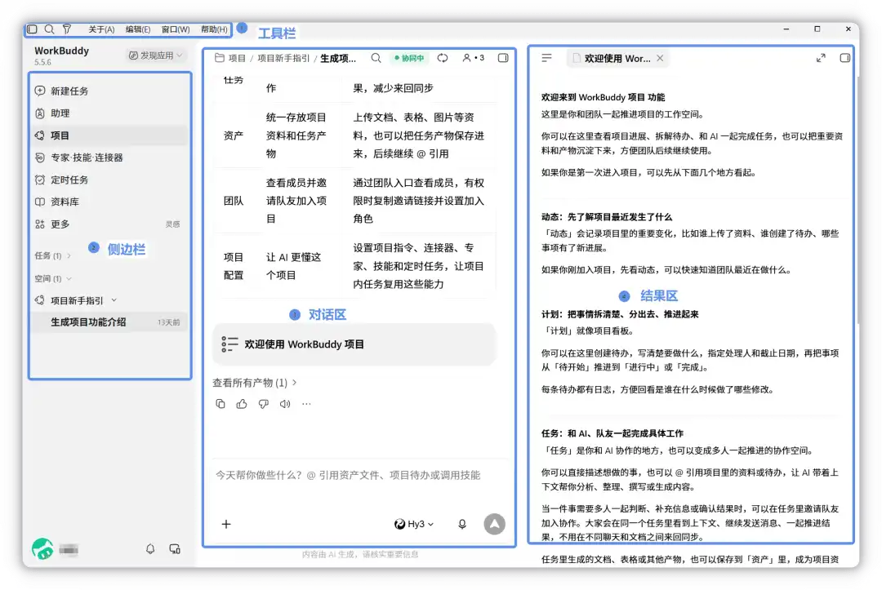Play the response aloud with speaker icon
Image resolution: width=882 pixels, height=590 pixels.
click(285, 403)
